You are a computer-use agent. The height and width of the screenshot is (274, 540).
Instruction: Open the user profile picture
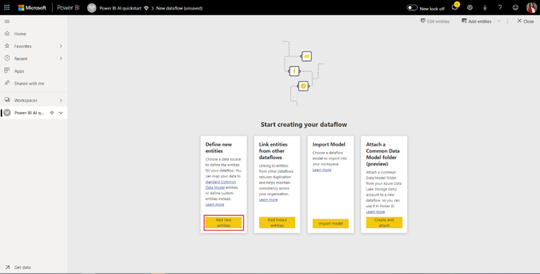(x=531, y=7)
